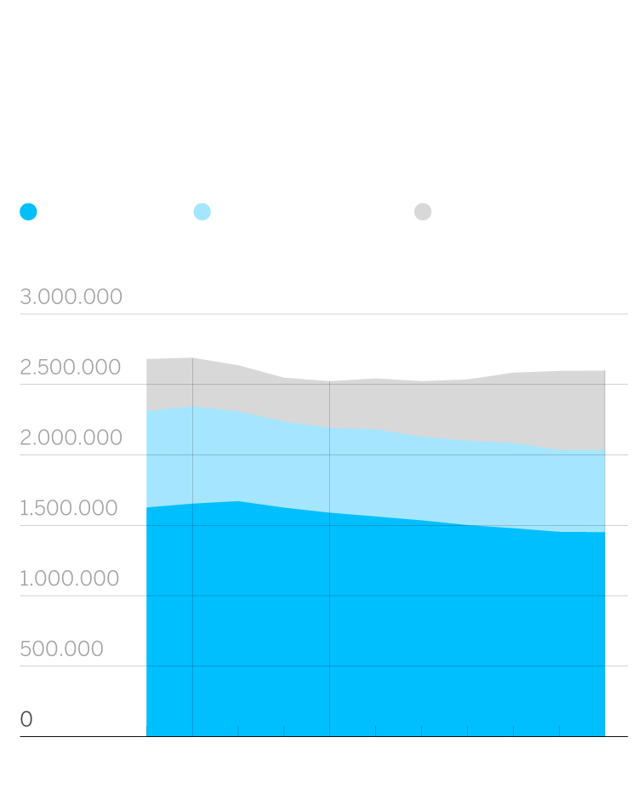The height and width of the screenshot is (800, 638).
Task: Click the second vertical marker line in the gray area
Action: coord(329,404)
